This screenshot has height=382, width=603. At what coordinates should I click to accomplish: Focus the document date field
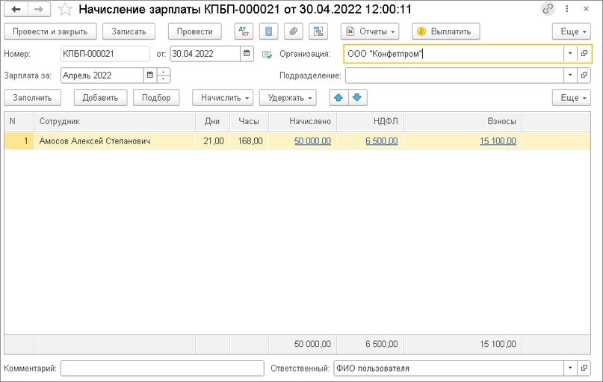205,54
